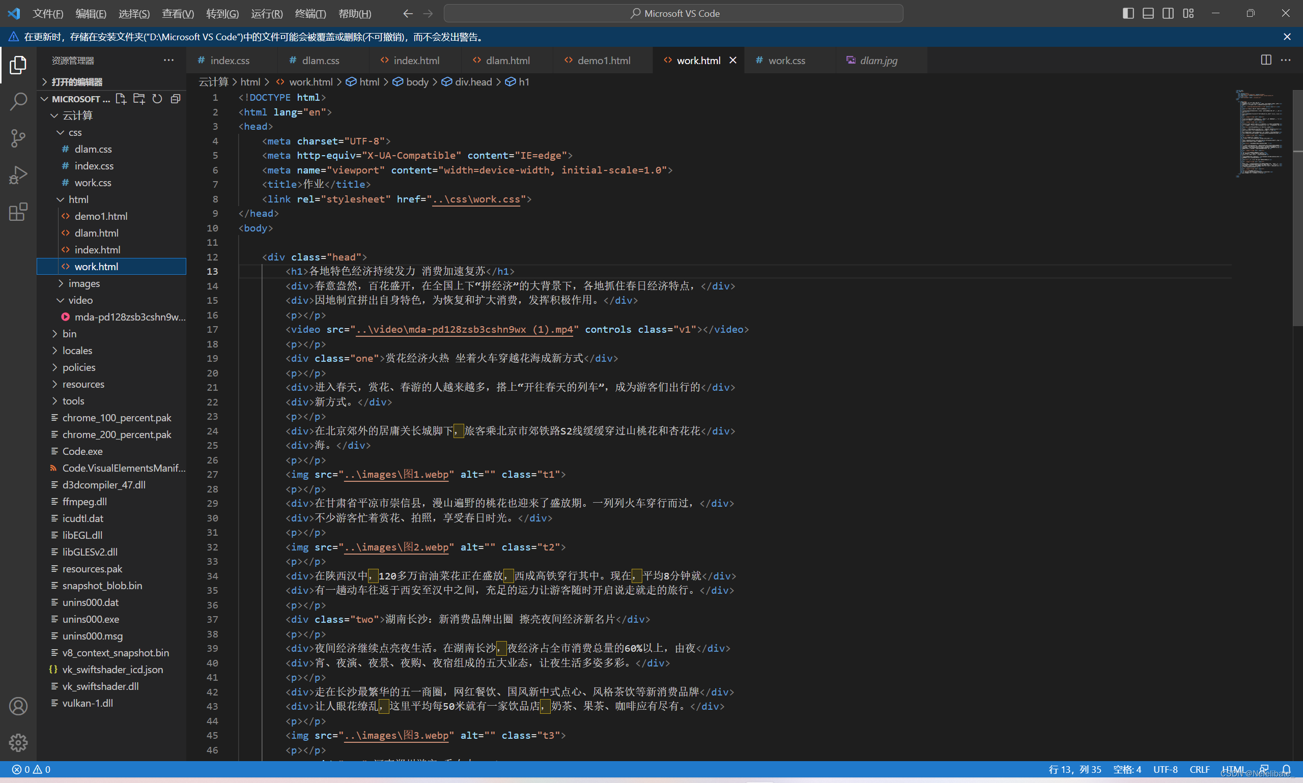The width and height of the screenshot is (1303, 783).
Task: Click the command center search box
Action: coord(673,13)
